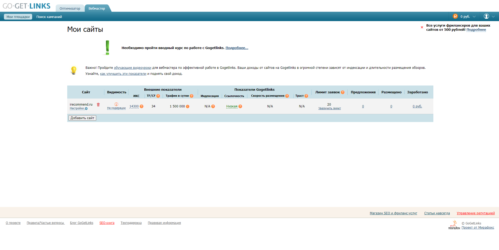
Task: Open the 0 руб. earnings link
Action: pos(417,106)
